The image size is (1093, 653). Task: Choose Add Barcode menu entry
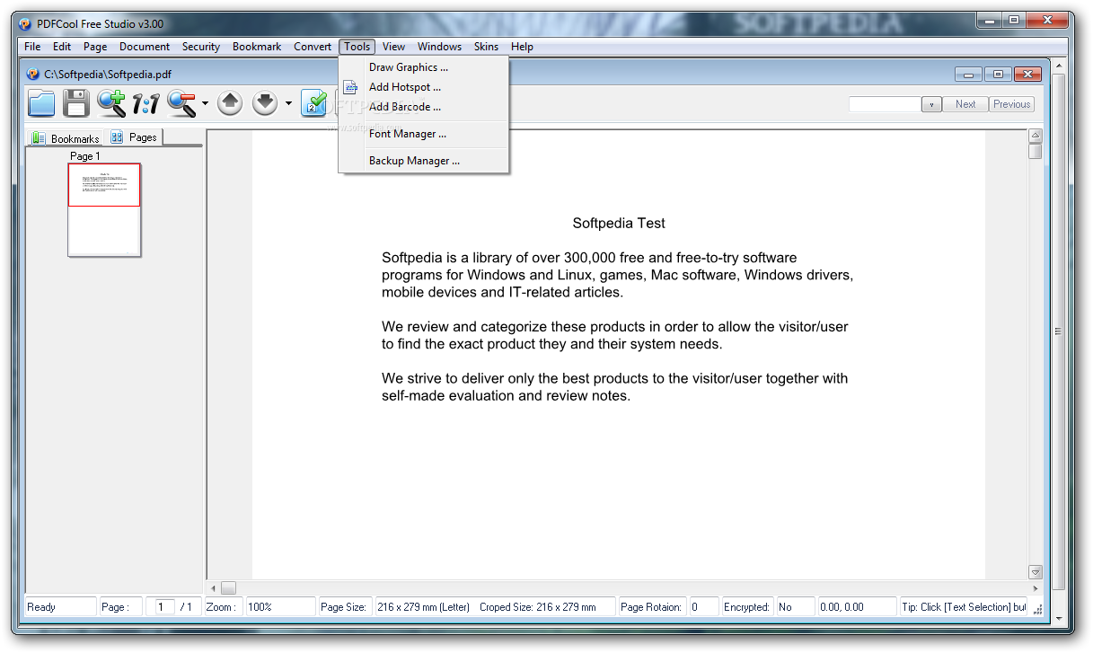424,107
